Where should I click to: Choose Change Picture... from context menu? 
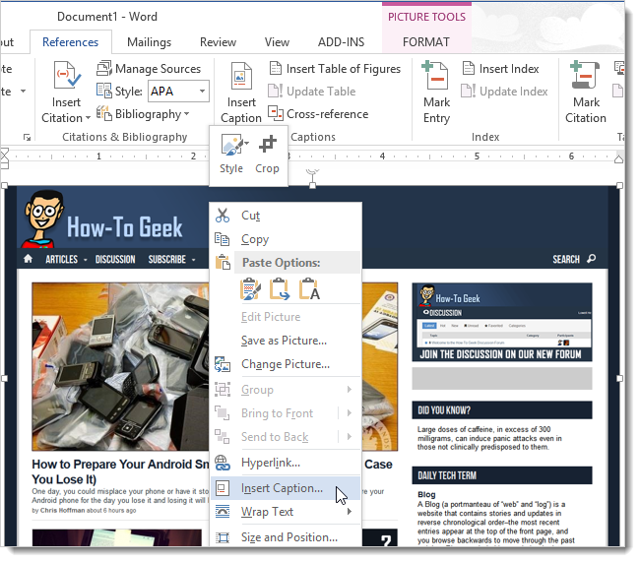286,364
